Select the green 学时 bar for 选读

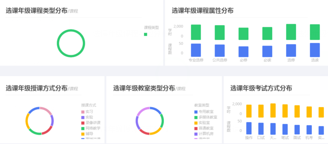point(315,32)
